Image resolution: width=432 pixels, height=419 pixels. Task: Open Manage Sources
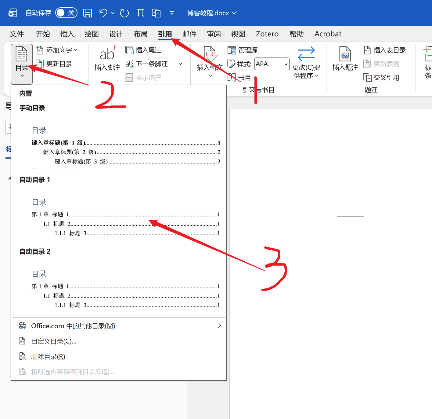243,50
